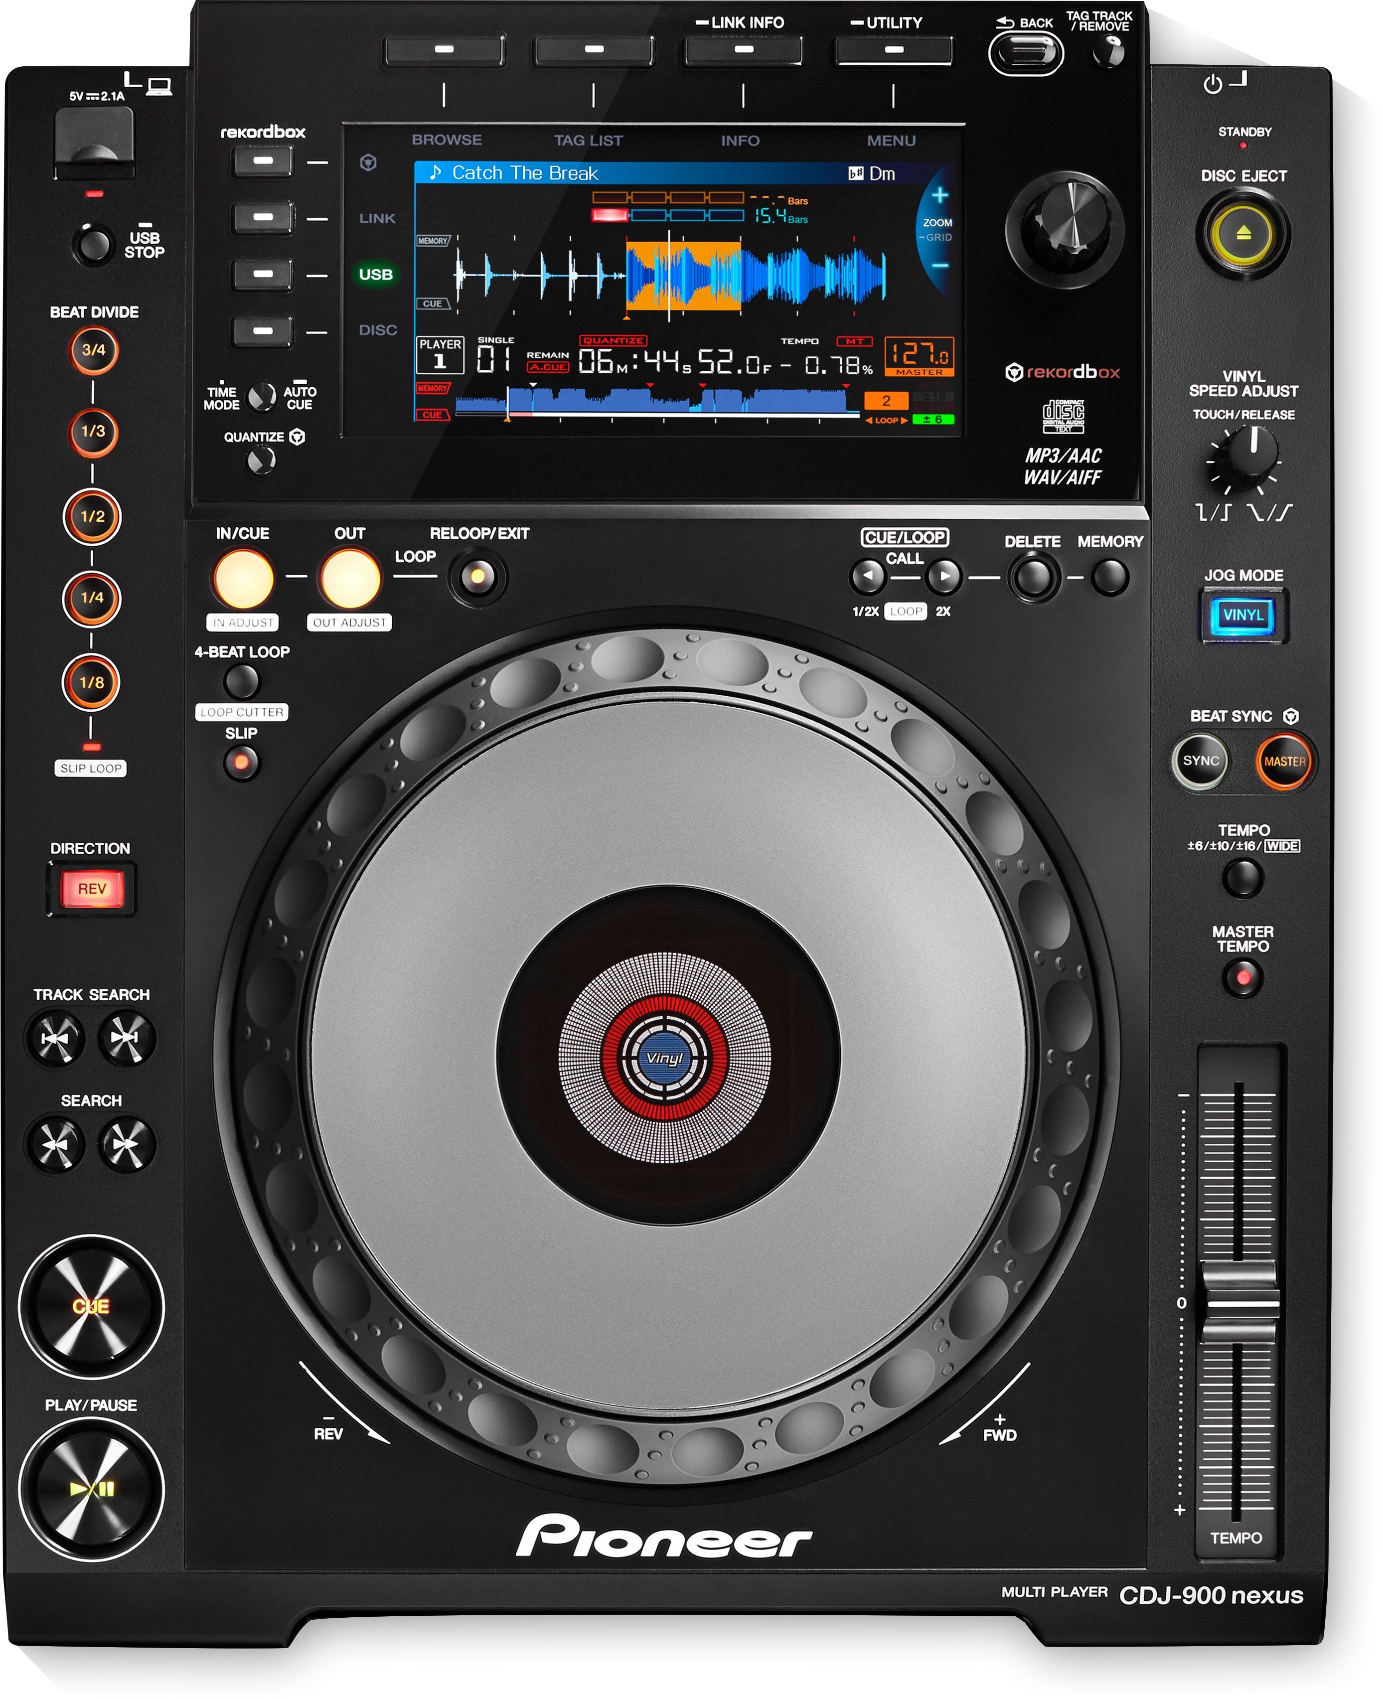This screenshot has height=1699, width=1383.
Task: Click the BACK button
Action: [x=1026, y=54]
